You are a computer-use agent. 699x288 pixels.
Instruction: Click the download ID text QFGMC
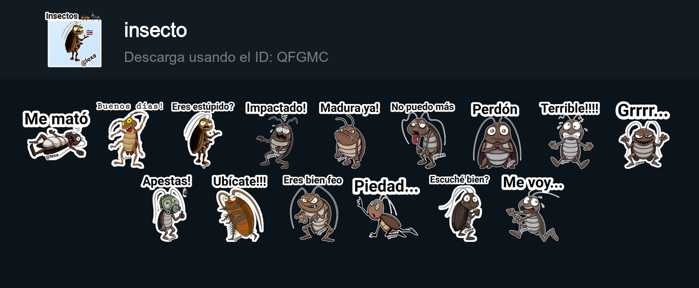pyautogui.click(x=303, y=57)
